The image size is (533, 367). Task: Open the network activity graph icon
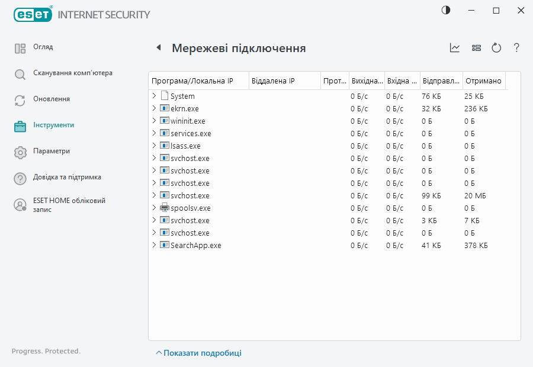455,48
